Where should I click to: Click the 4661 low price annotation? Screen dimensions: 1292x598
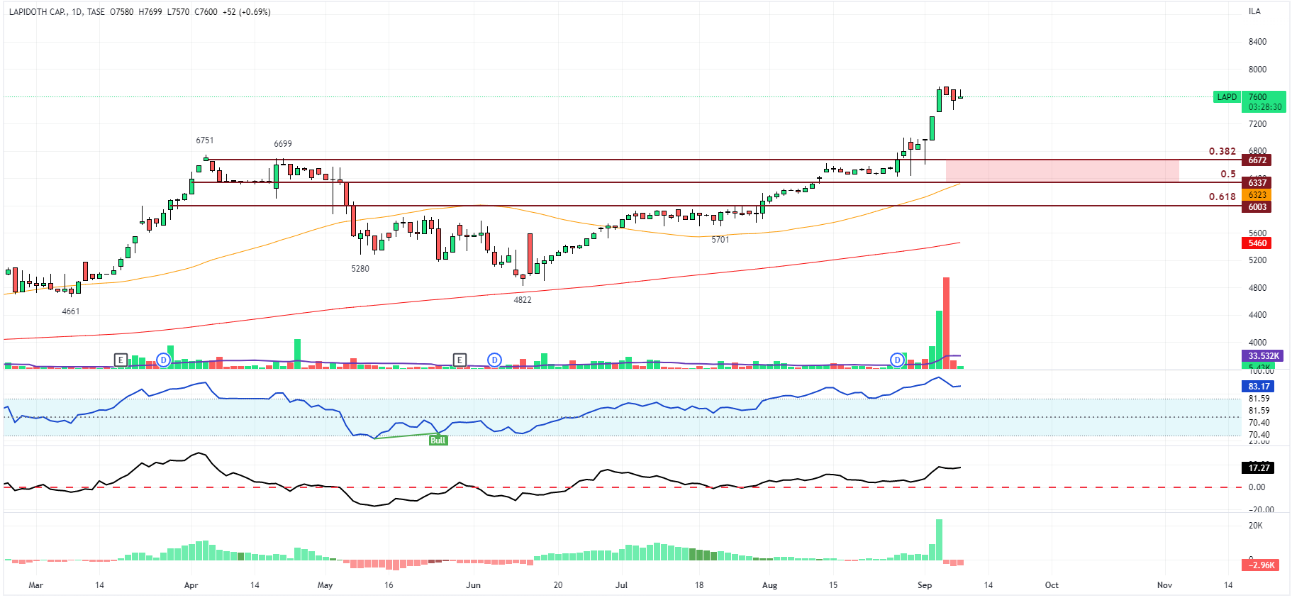(70, 311)
